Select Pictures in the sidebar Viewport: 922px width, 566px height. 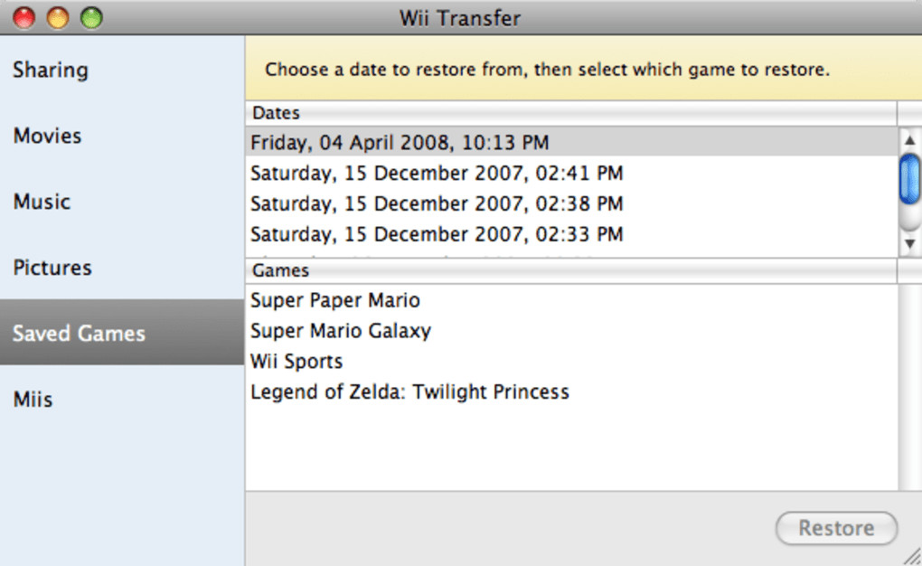tap(52, 269)
